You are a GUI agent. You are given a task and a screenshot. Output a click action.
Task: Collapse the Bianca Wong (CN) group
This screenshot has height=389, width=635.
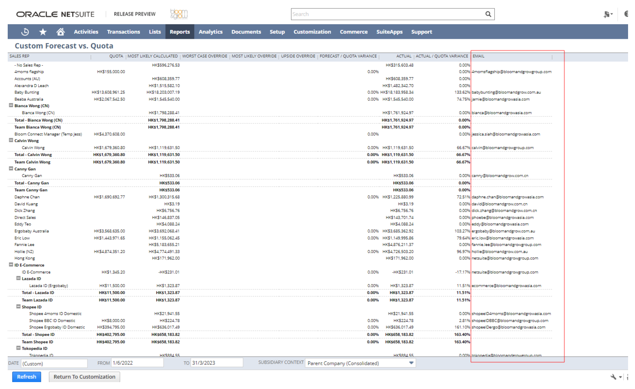[x=11, y=105]
